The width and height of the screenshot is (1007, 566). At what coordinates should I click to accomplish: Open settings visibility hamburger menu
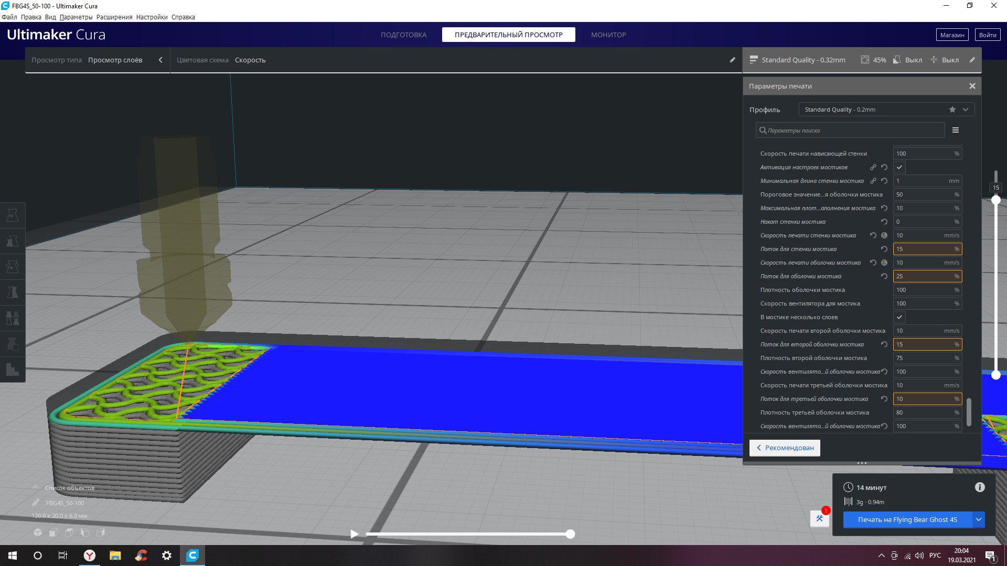pos(956,130)
